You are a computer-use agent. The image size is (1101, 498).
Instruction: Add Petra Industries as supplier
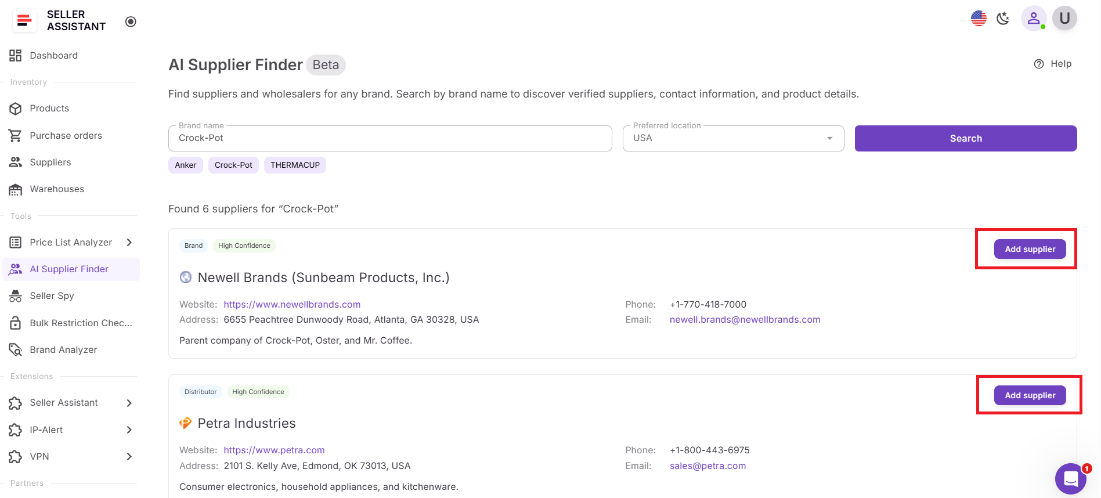pos(1030,395)
